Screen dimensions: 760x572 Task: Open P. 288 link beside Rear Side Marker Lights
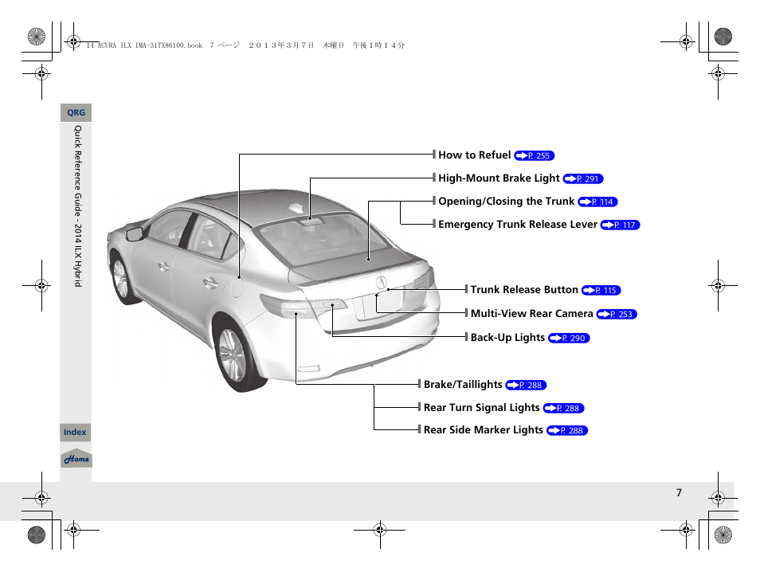coord(567,430)
